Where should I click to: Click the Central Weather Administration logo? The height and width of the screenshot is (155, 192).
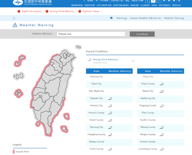click(32, 2)
